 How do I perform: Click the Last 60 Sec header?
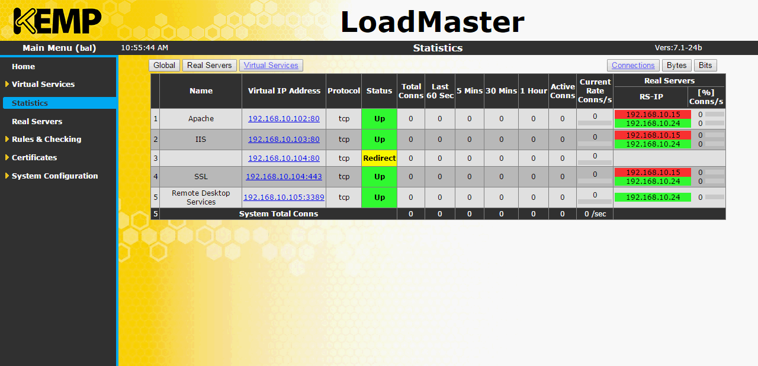pos(440,91)
